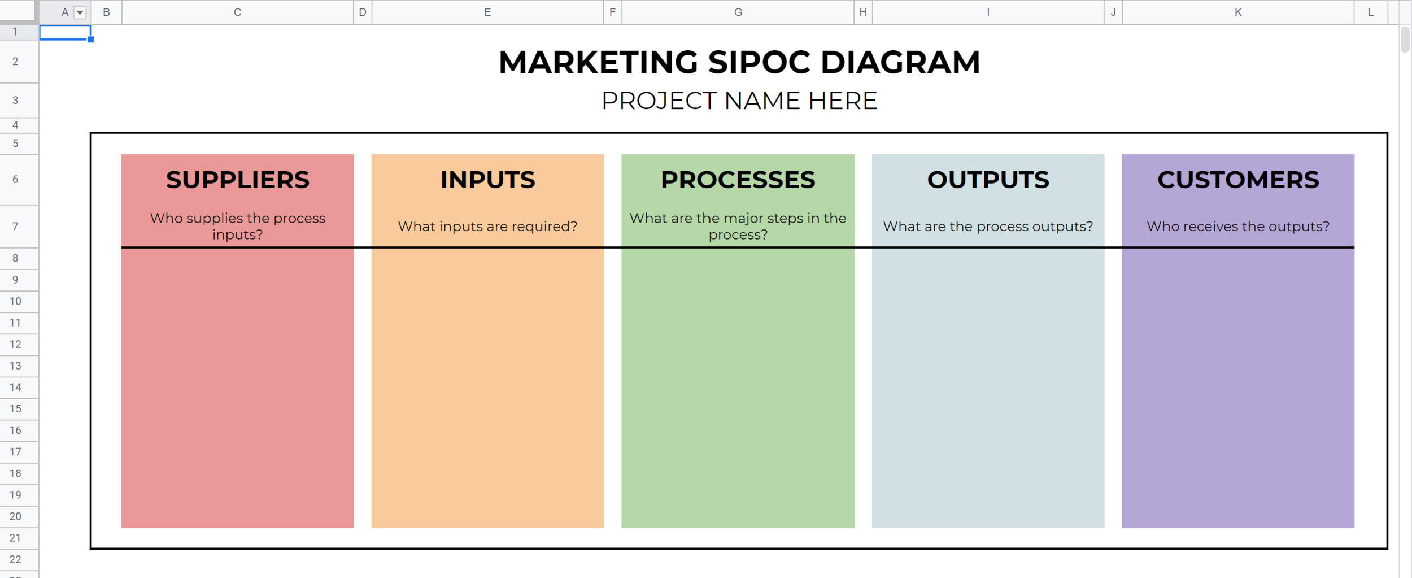This screenshot has height=578, width=1412.
Task: Click the select-all corner box
Action: pos(19,11)
